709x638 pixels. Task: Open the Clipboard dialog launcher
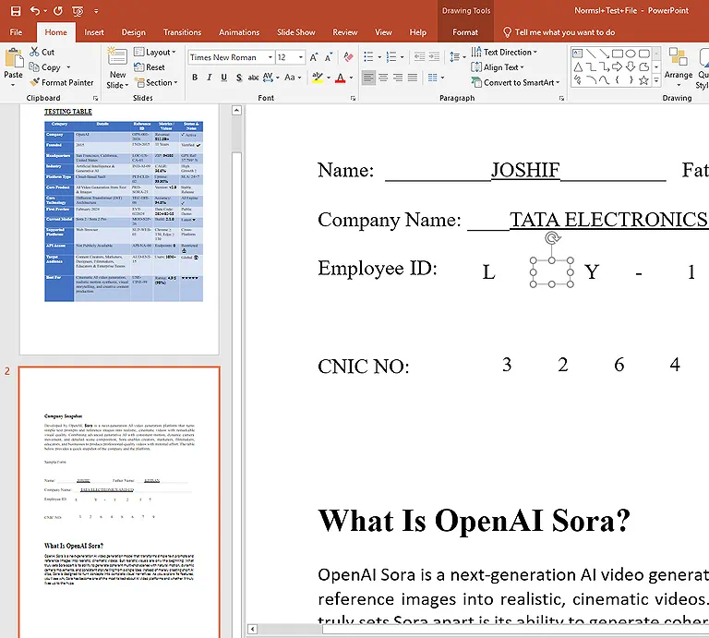coord(95,98)
